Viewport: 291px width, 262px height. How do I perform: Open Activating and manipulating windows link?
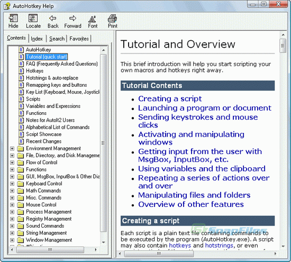(191, 138)
